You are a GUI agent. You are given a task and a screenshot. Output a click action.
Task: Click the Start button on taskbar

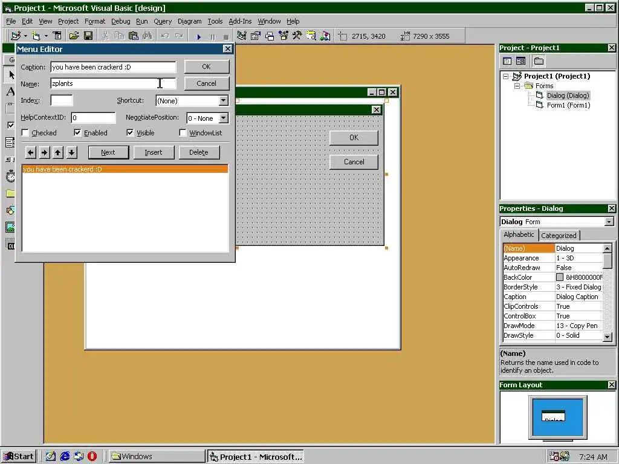tap(19, 456)
